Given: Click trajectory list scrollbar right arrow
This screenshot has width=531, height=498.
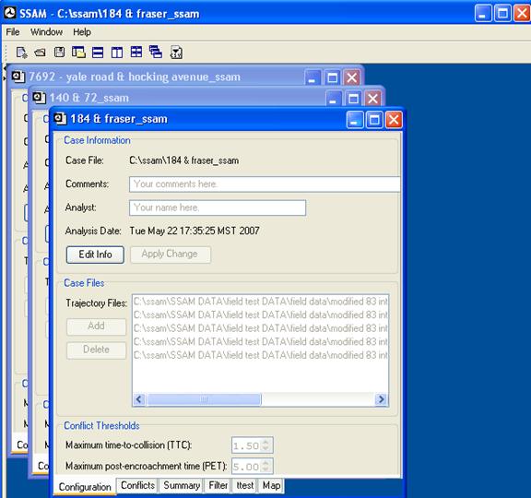Looking at the screenshot, I should [x=382, y=399].
